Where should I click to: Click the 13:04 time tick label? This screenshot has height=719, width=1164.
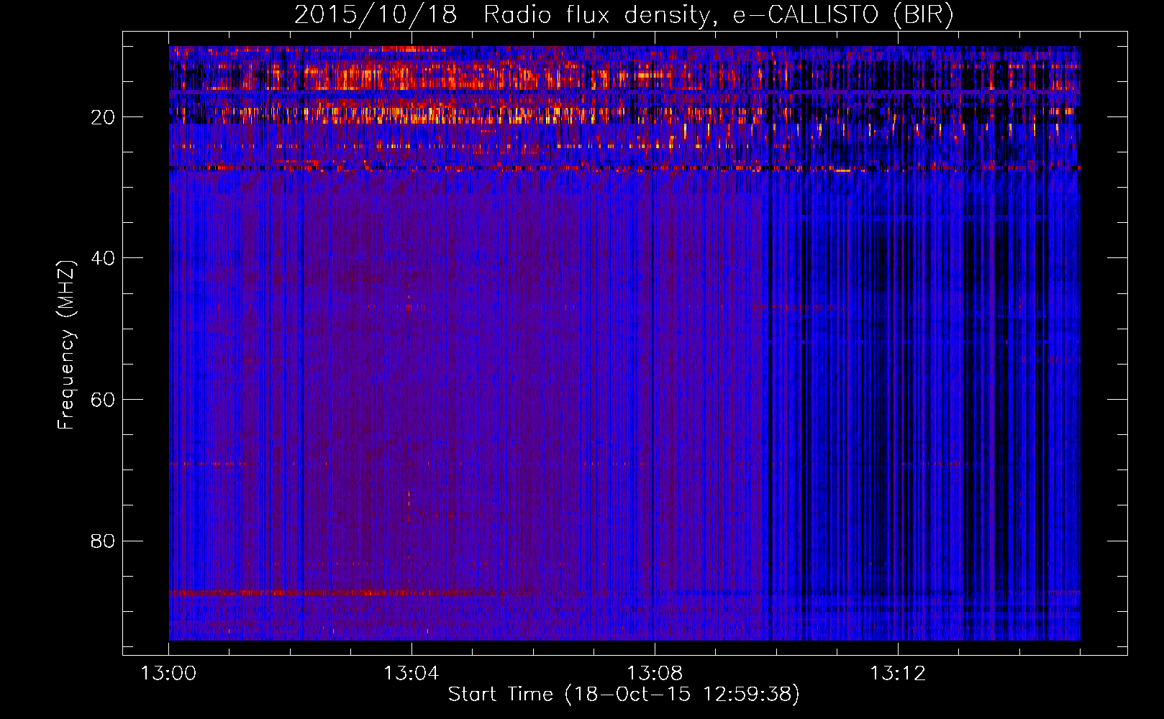point(411,674)
